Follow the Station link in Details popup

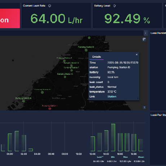[112, 97]
